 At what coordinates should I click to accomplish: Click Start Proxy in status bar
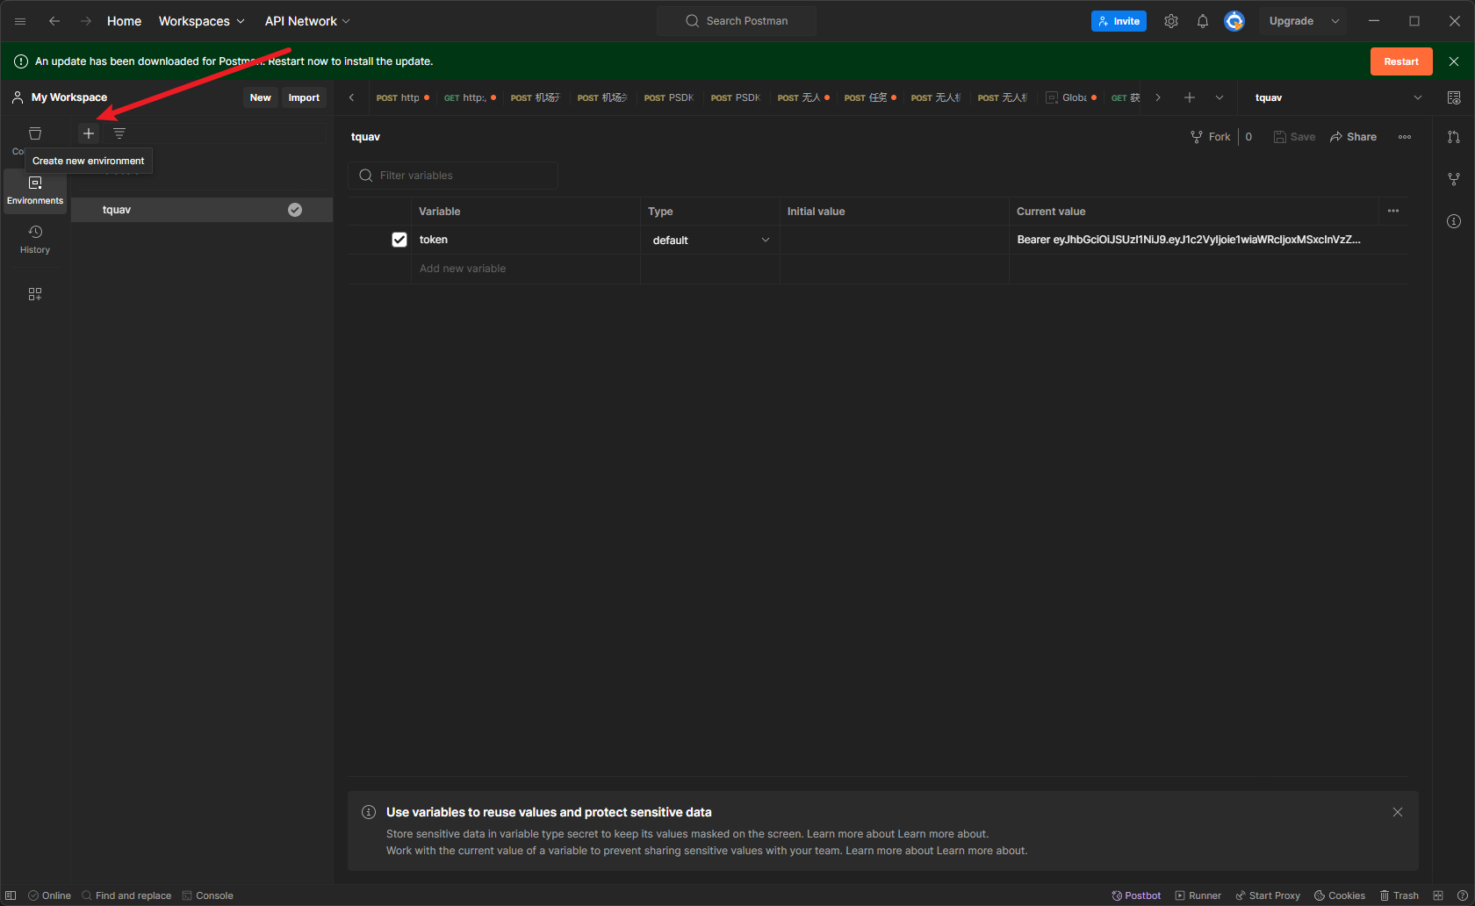[x=1268, y=895]
